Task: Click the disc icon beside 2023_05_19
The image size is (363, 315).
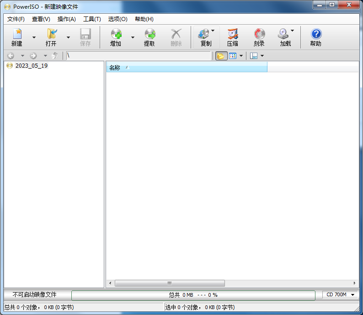Action: click(x=10, y=65)
